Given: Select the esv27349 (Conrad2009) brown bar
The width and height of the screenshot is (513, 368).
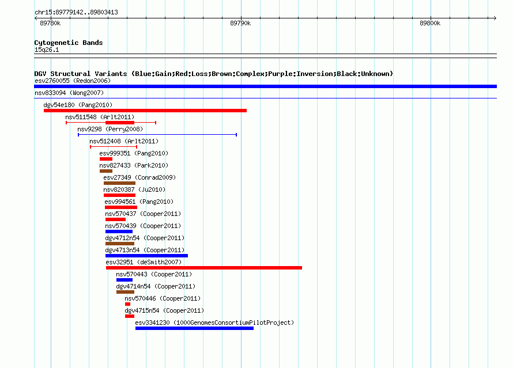Looking at the screenshot, I should (x=119, y=183).
